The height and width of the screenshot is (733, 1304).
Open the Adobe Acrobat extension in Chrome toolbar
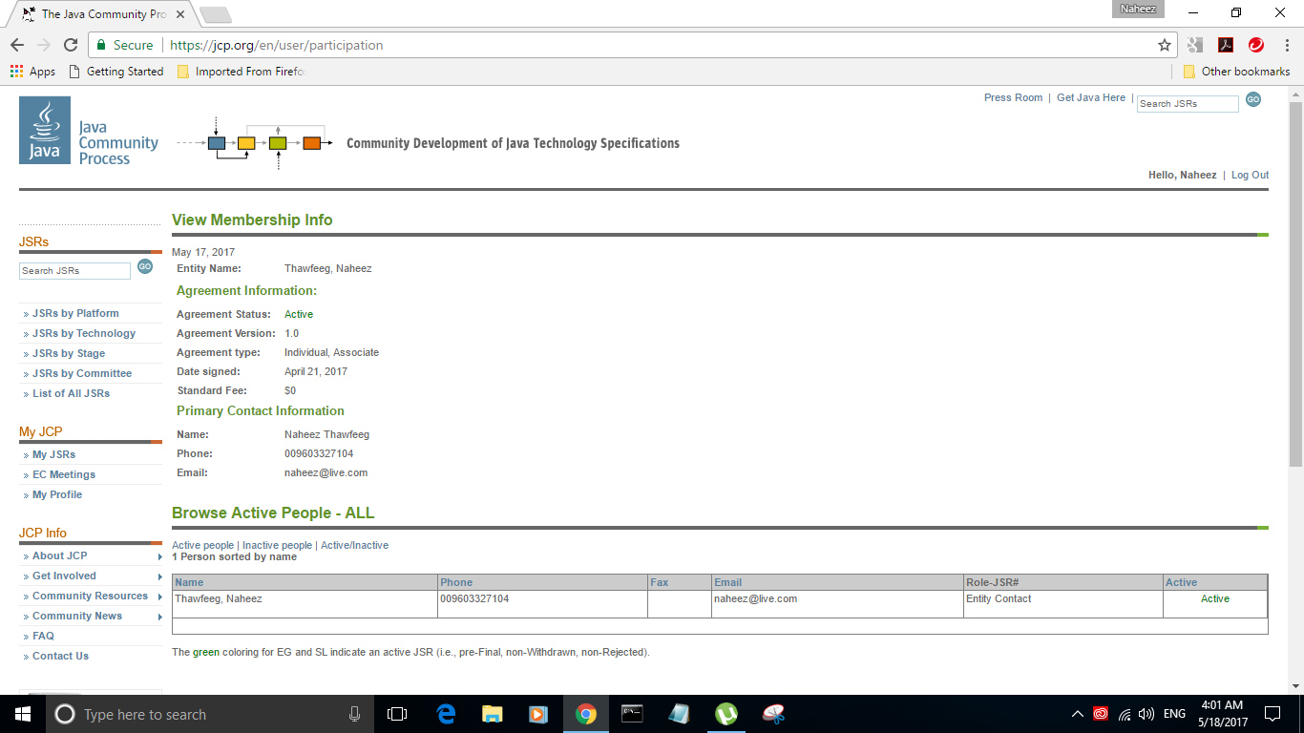tap(1225, 45)
